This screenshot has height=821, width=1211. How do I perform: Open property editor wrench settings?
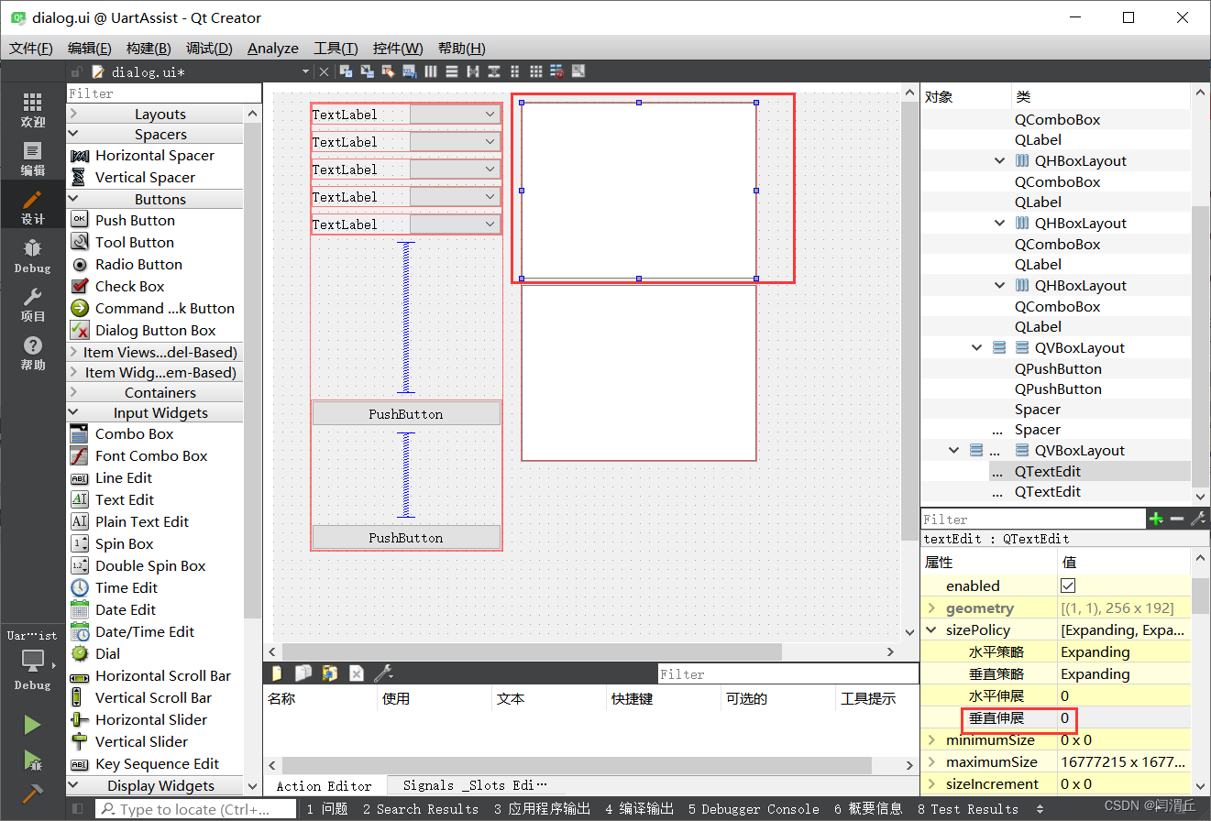(1197, 520)
